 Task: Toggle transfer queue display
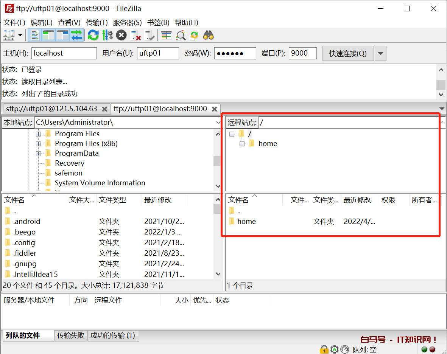tap(76, 36)
